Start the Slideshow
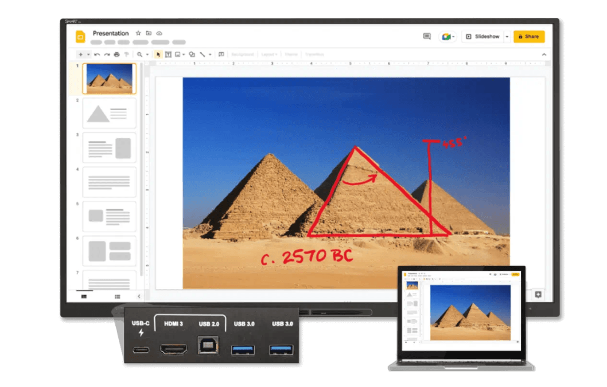This screenshot has height=387, width=607. pyautogui.click(x=483, y=37)
